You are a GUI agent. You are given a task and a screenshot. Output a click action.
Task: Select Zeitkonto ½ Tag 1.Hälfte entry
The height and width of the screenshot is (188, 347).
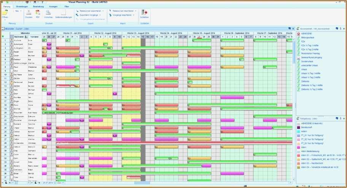click(312, 85)
